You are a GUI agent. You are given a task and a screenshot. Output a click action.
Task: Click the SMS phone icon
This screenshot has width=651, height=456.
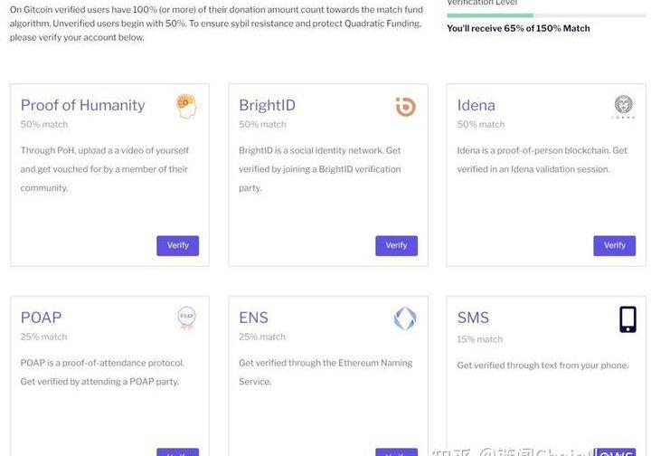coord(627,319)
